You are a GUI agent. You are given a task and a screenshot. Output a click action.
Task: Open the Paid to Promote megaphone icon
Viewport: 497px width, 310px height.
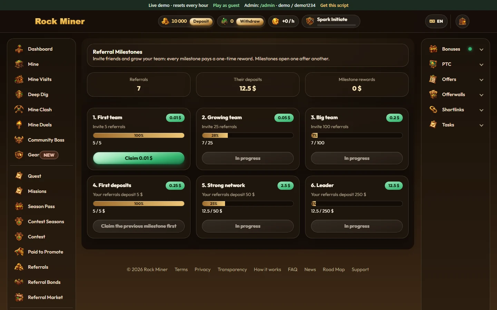click(19, 252)
